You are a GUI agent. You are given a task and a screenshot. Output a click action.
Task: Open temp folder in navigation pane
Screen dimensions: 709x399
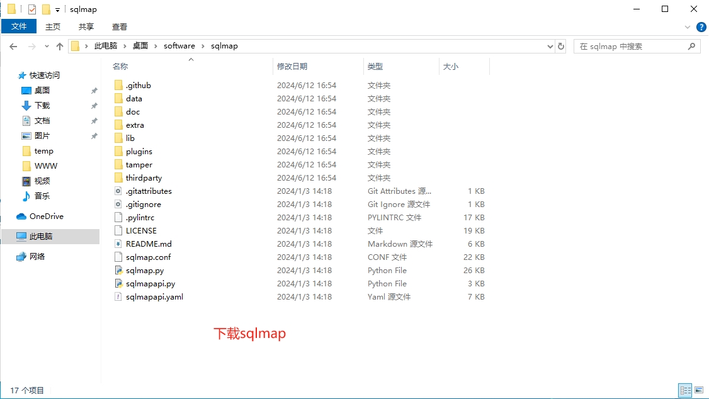tap(44, 151)
